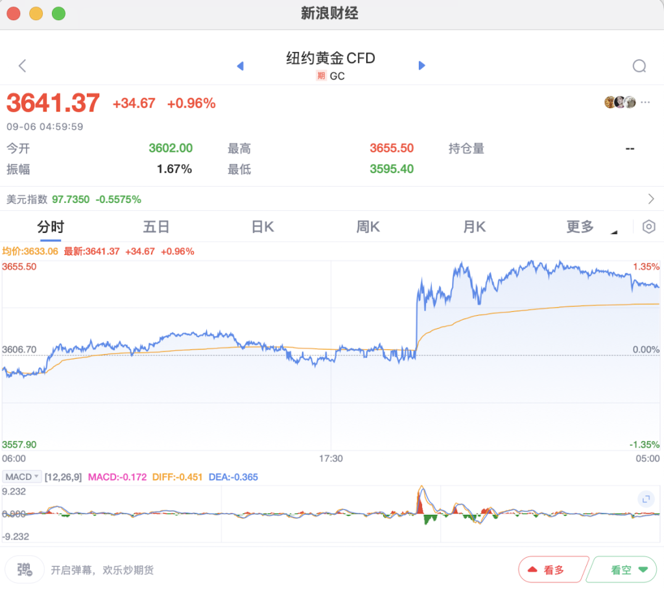Switch to the 日K tab
The image size is (664, 592).
coord(263,227)
